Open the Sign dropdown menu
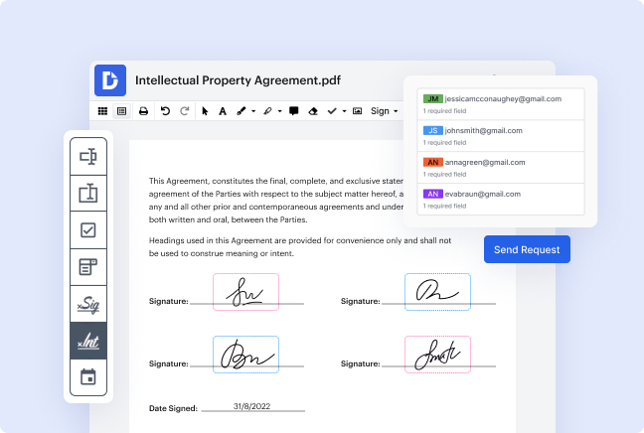Image resolution: width=644 pixels, height=433 pixels. (384, 111)
